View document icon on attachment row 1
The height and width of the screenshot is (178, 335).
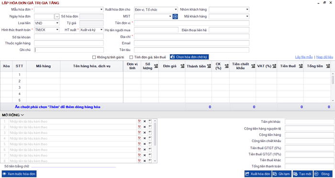click(150, 121)
